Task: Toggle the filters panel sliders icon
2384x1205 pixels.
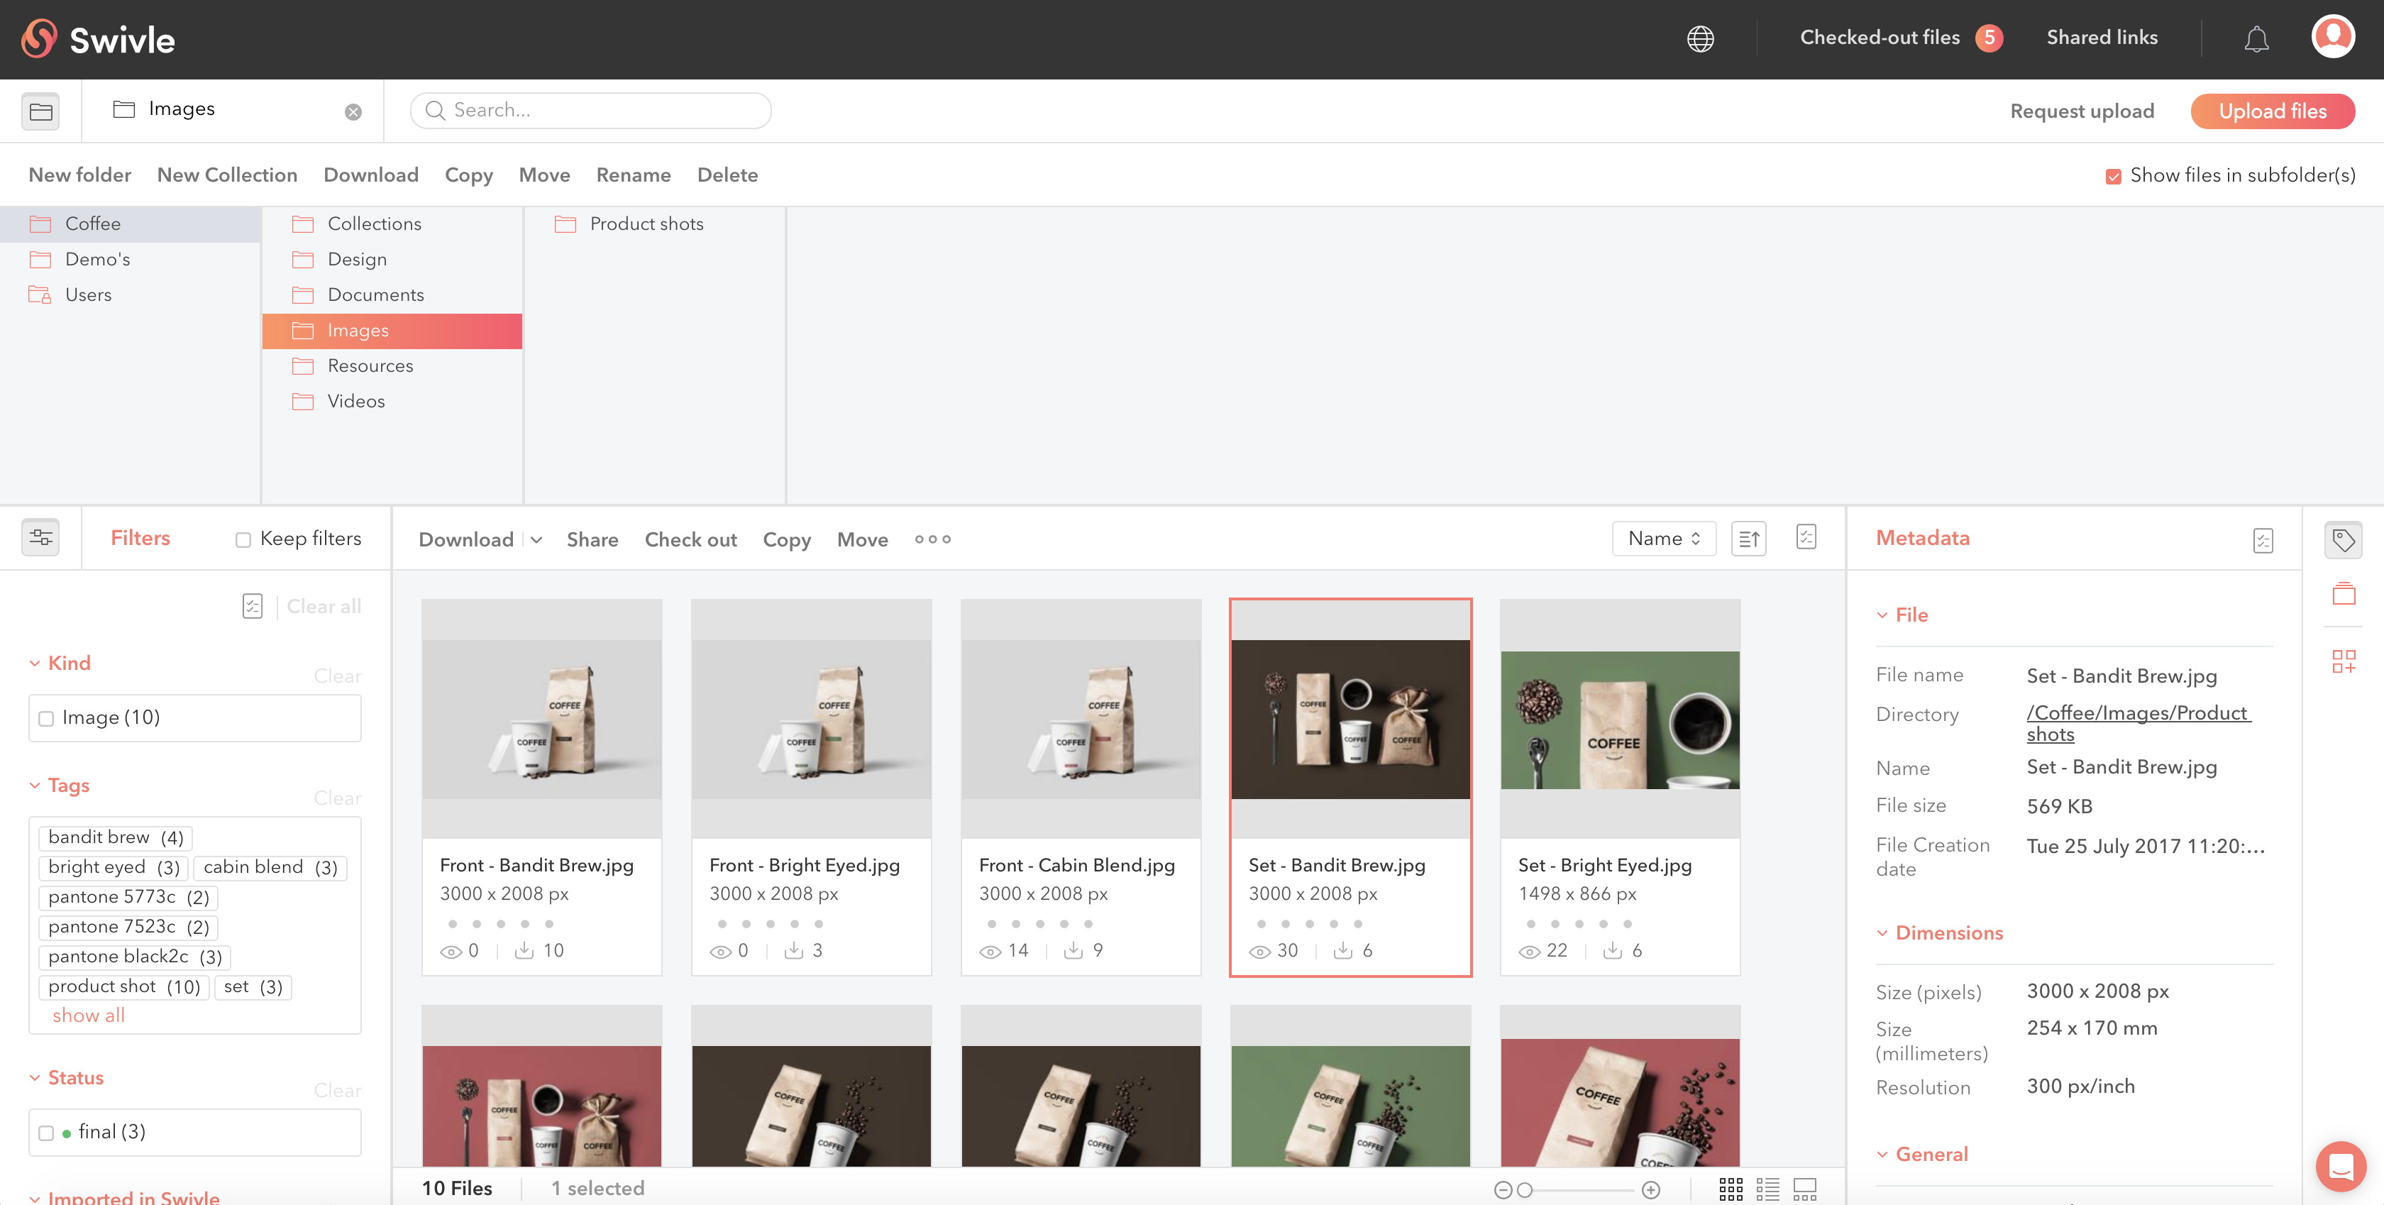Action: (40, 538)
